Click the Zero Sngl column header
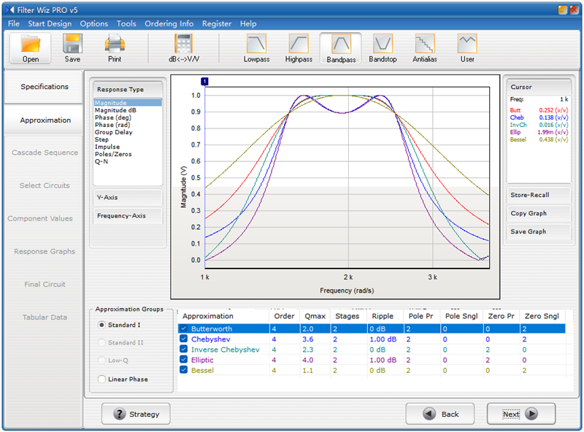Screen dimensions: 584x432 [542, 316]
